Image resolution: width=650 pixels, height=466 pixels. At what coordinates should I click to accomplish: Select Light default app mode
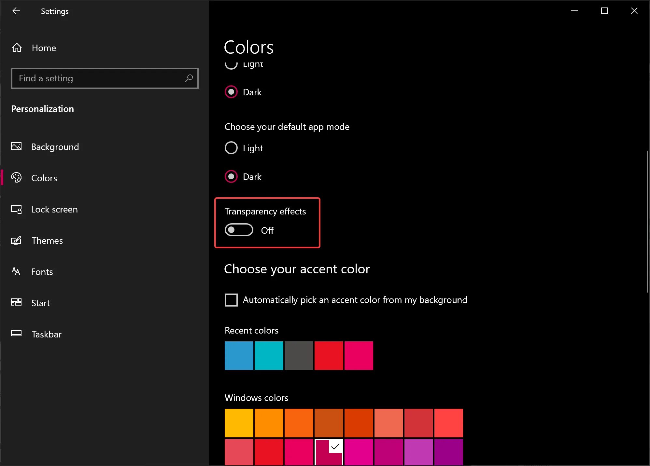(231, 148)
